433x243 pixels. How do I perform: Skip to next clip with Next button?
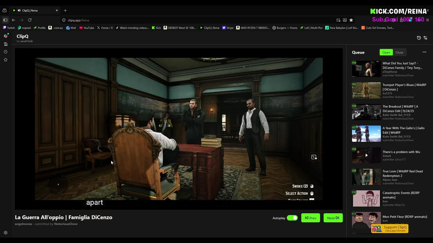coord(333,218)
